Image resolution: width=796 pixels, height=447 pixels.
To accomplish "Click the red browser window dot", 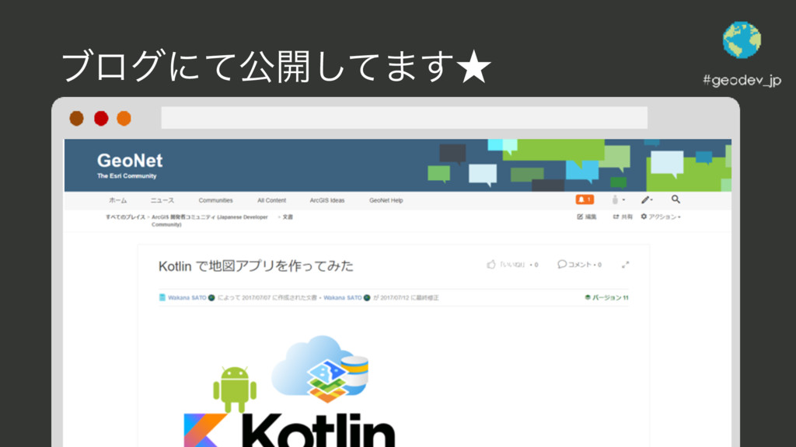I will [101, 118].
